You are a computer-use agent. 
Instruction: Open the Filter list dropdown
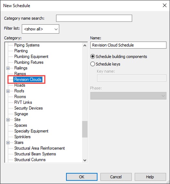click(x=40, y=29)
